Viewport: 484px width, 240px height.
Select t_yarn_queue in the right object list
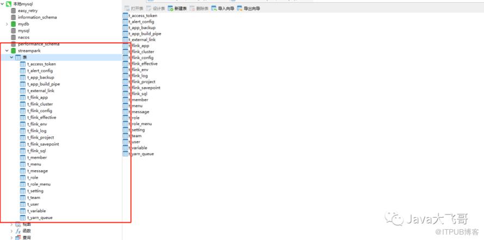pyautogui.click(x=141, y=154)
